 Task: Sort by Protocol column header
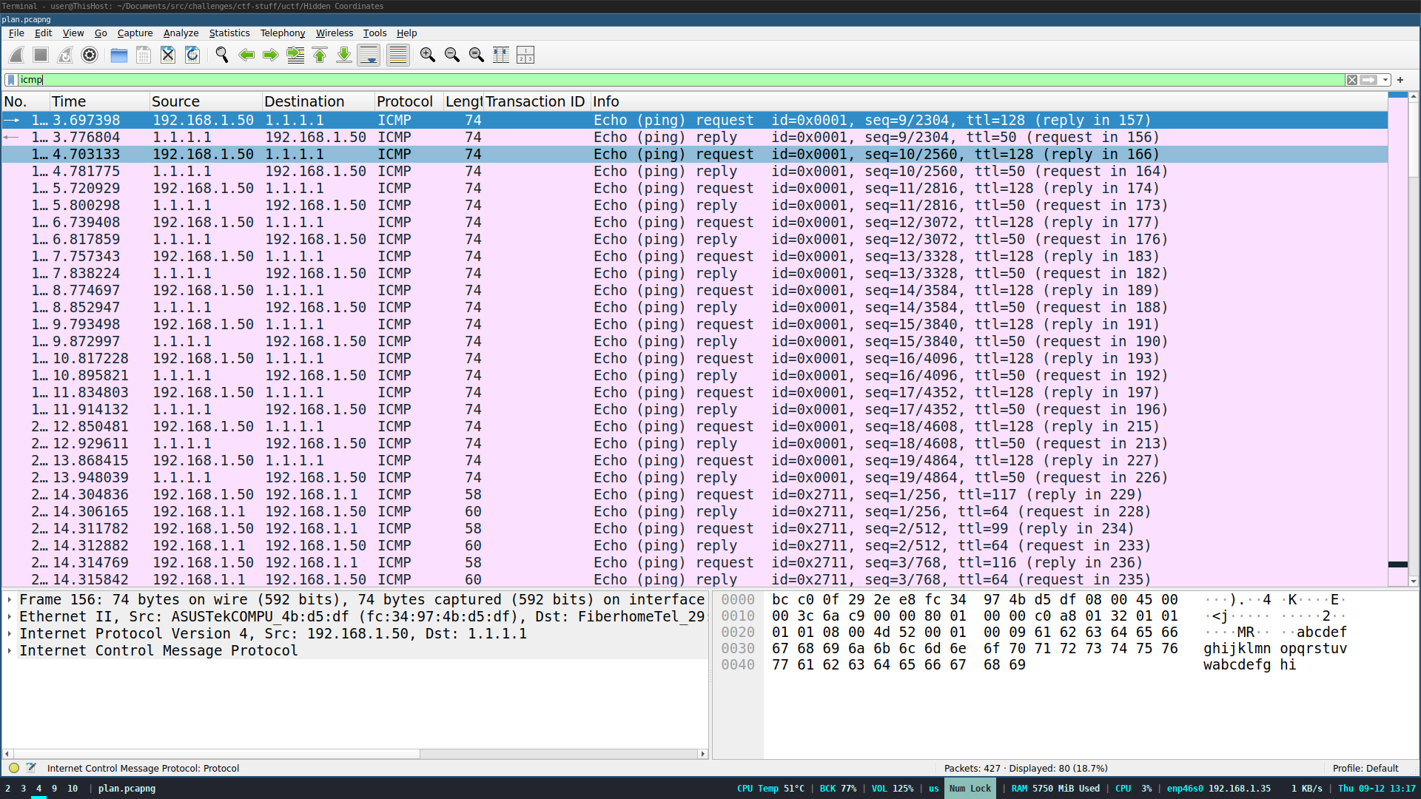[x=409, y=101]
